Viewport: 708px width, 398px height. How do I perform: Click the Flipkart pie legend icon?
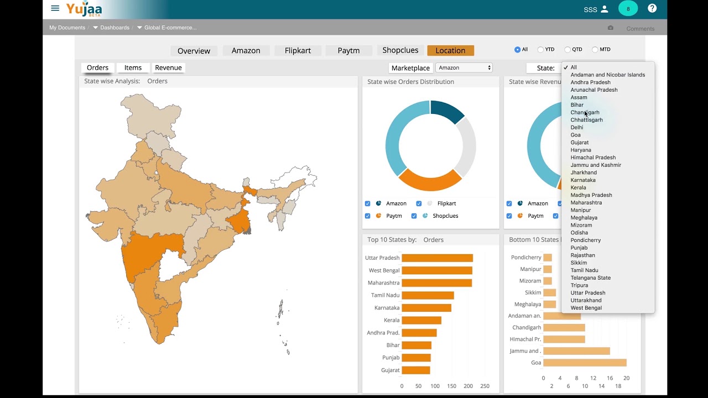tap(430, 203)
